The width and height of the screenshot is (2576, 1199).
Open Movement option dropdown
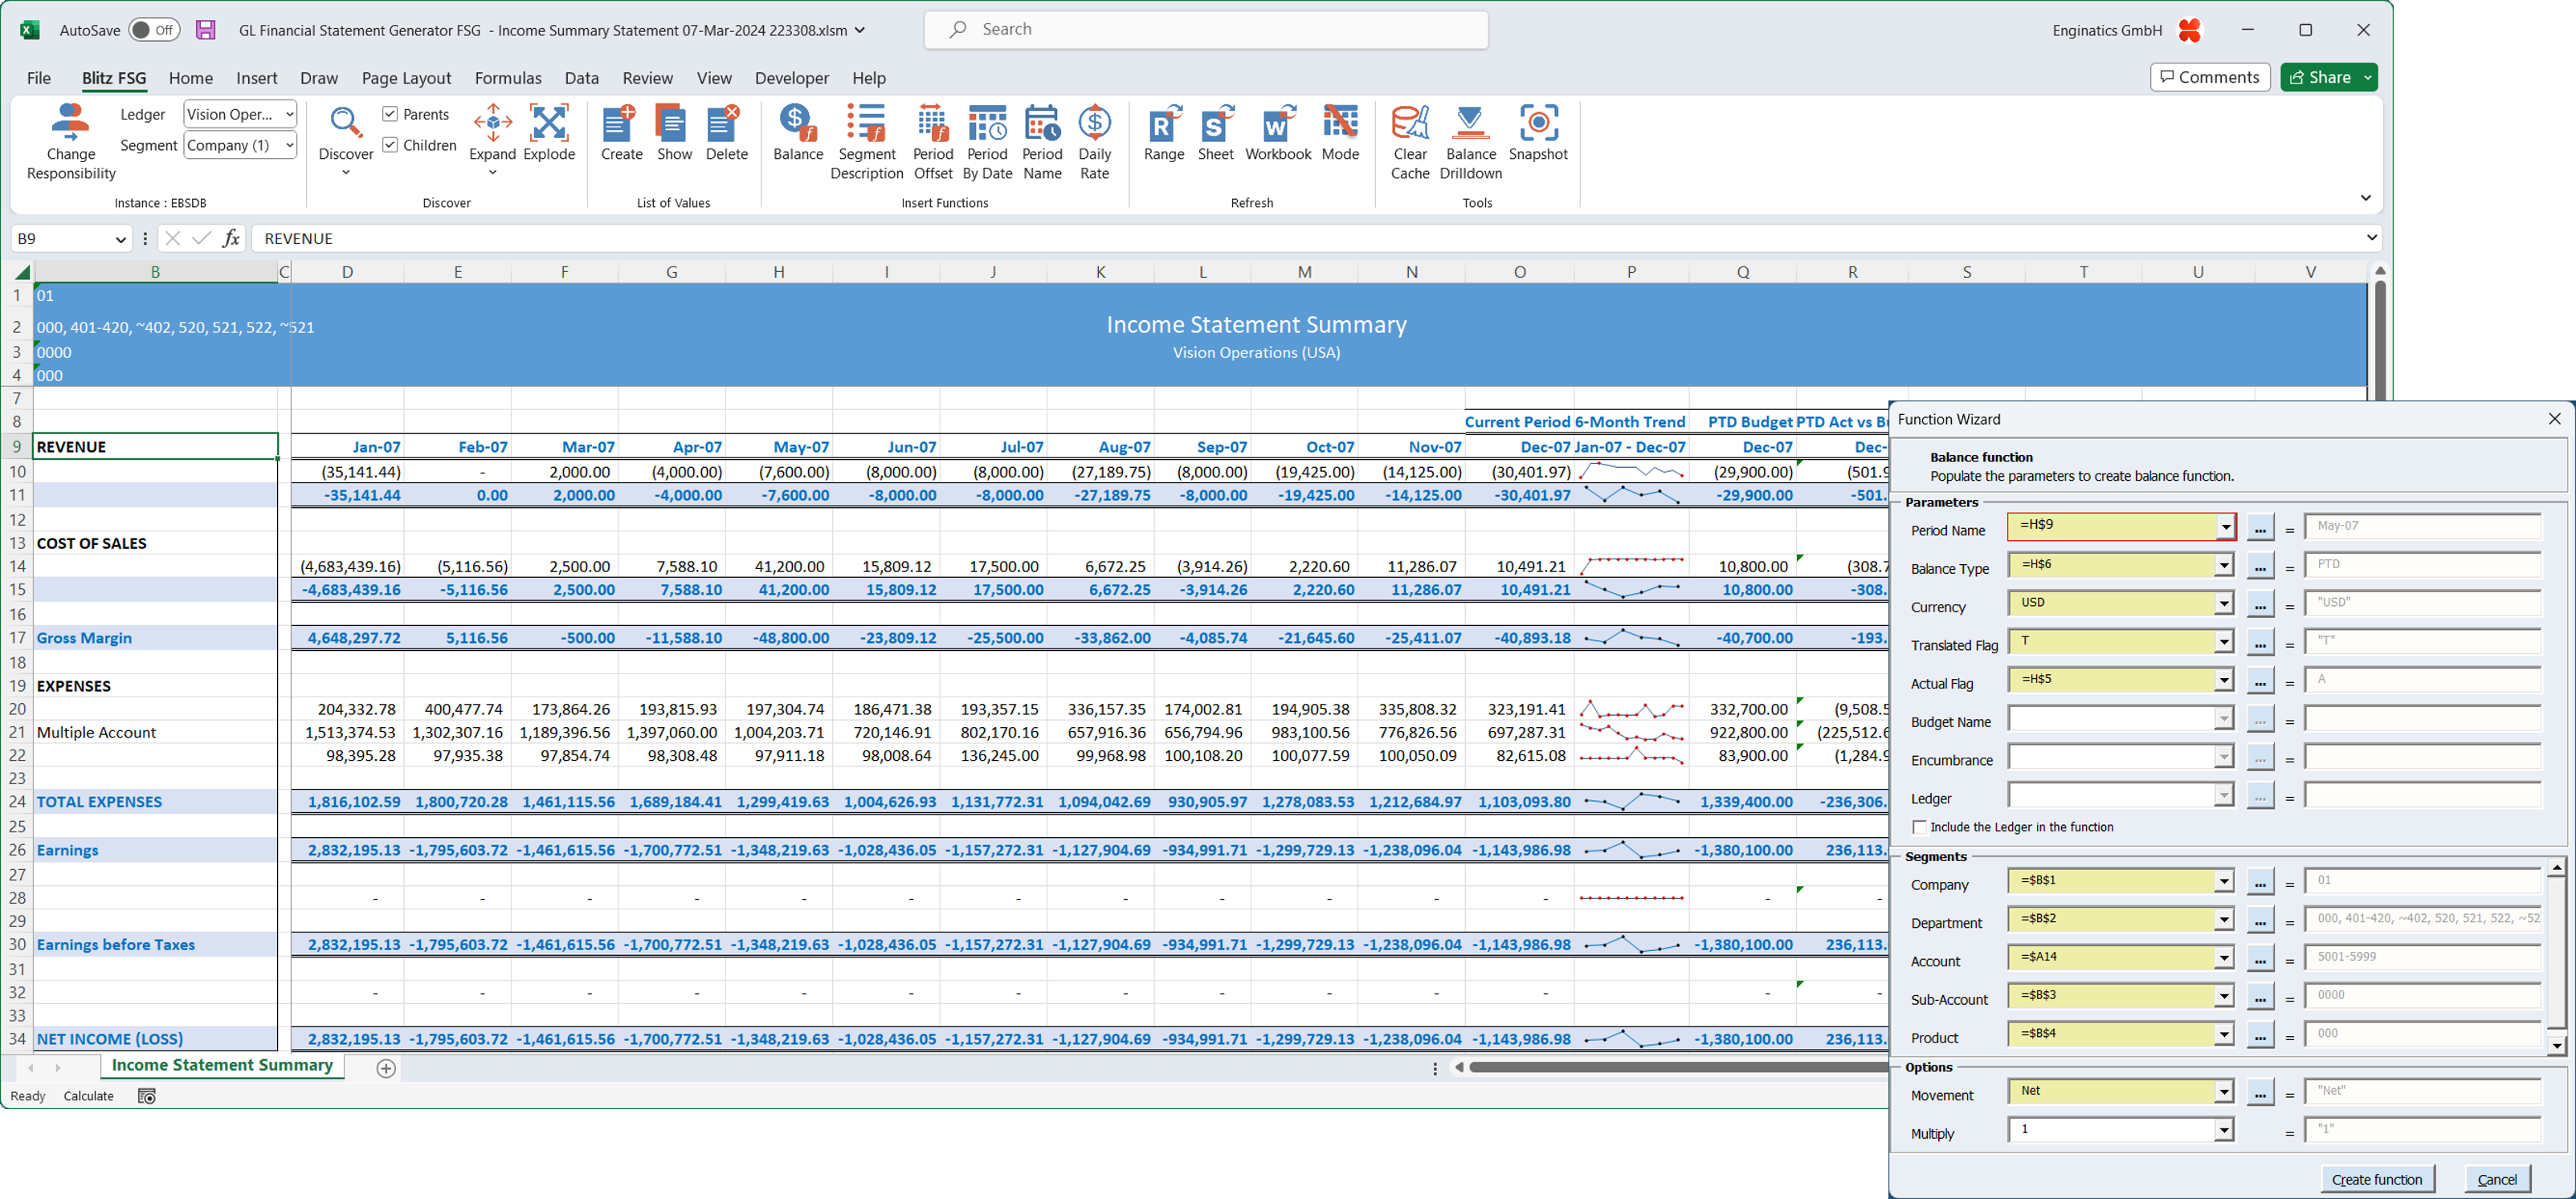pyautogui.click(x=2223, y=1092)
